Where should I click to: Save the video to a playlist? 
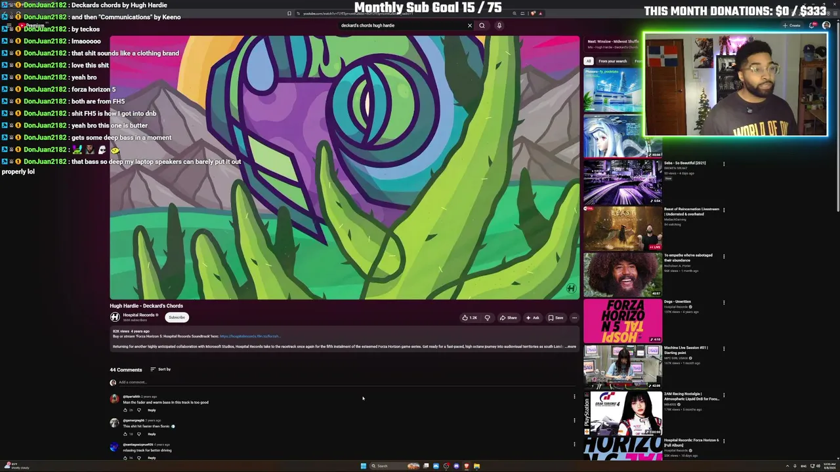pyautogui.click(x=556, y=318)
